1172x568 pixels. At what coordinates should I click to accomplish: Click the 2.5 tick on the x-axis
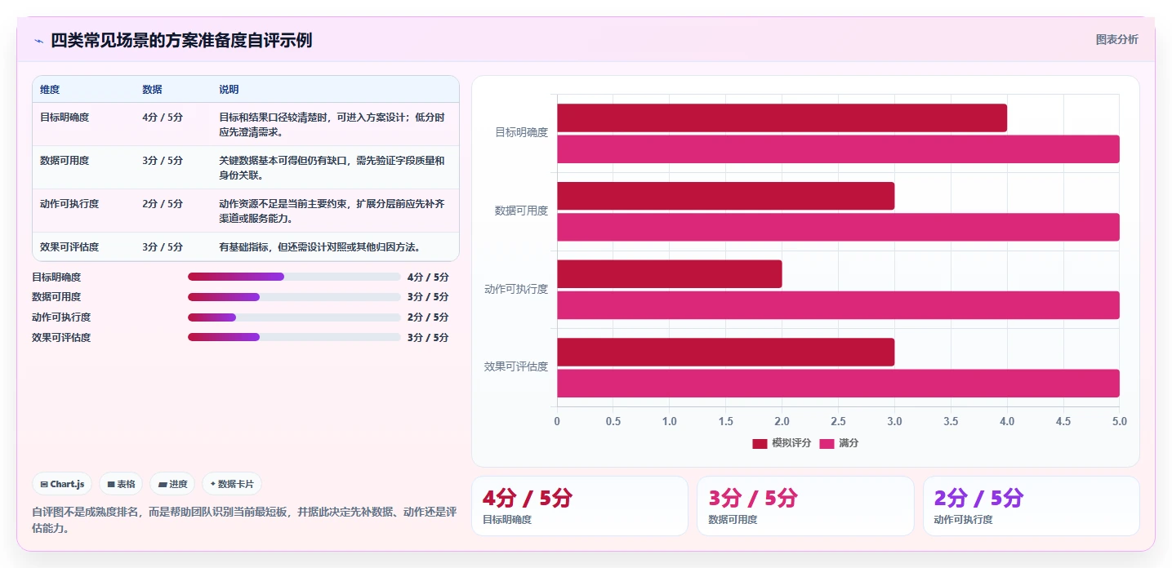tap(838, 421)
